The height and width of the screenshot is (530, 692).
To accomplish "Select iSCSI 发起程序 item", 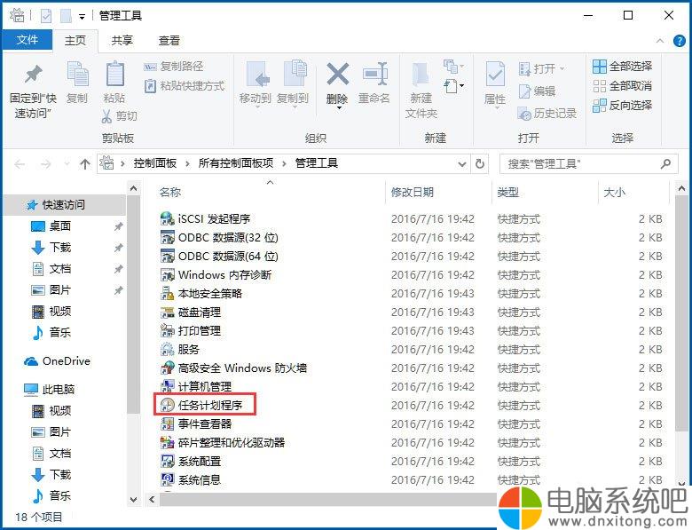I will (206, 218).
